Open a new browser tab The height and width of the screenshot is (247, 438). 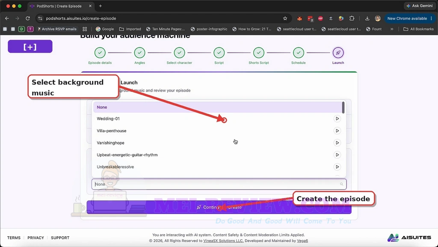tap(100, 6)
